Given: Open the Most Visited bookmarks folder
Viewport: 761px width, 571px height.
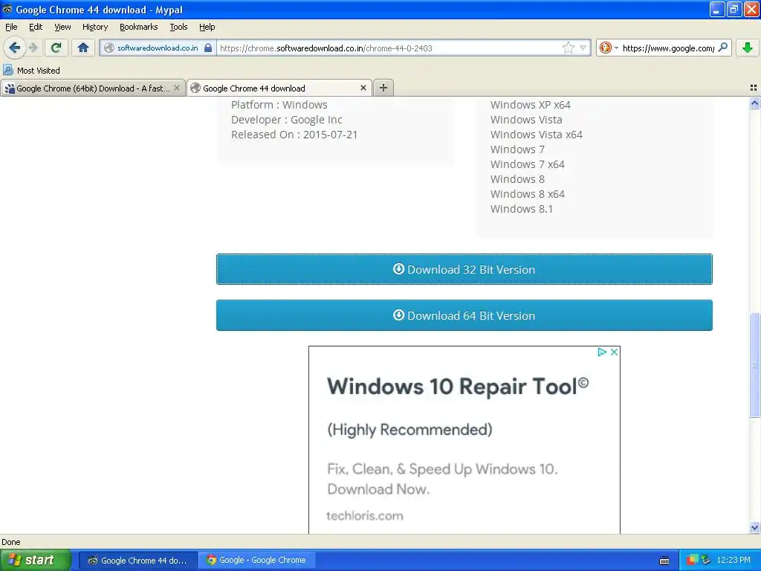Looking at the screenshot, I should (x=31, y=71).
